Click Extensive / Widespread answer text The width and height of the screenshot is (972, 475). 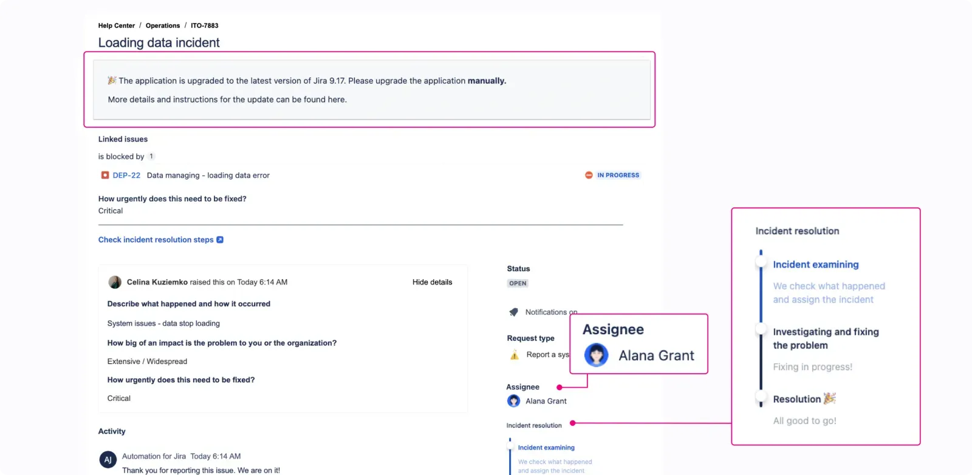coord(147,362)
